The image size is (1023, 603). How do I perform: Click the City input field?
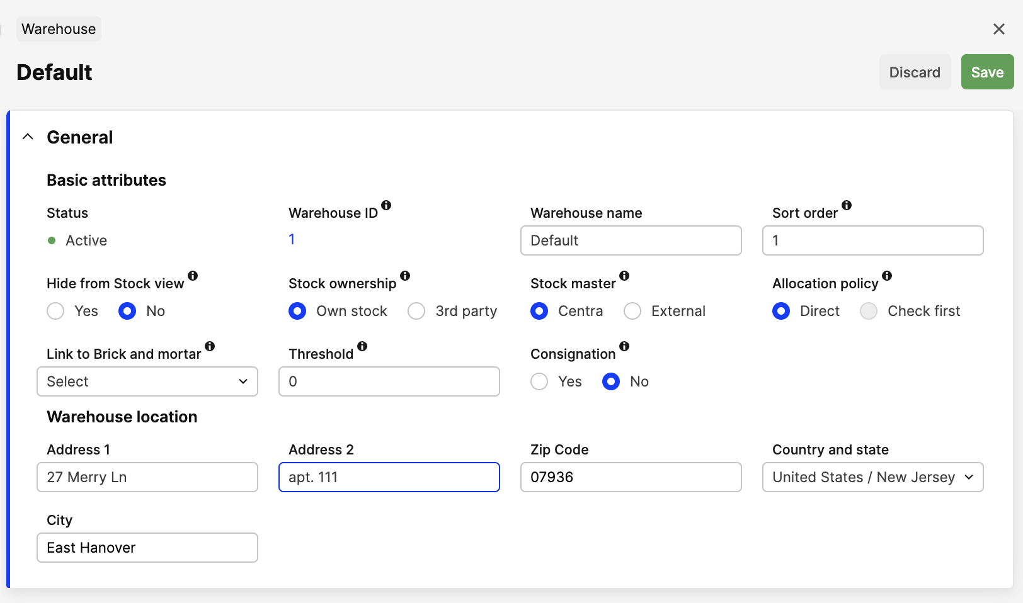(x=147, y=548)
